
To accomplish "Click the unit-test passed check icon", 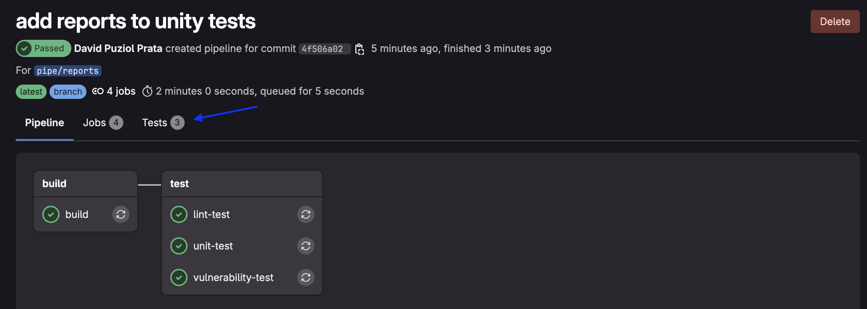I will coord(179,246).
